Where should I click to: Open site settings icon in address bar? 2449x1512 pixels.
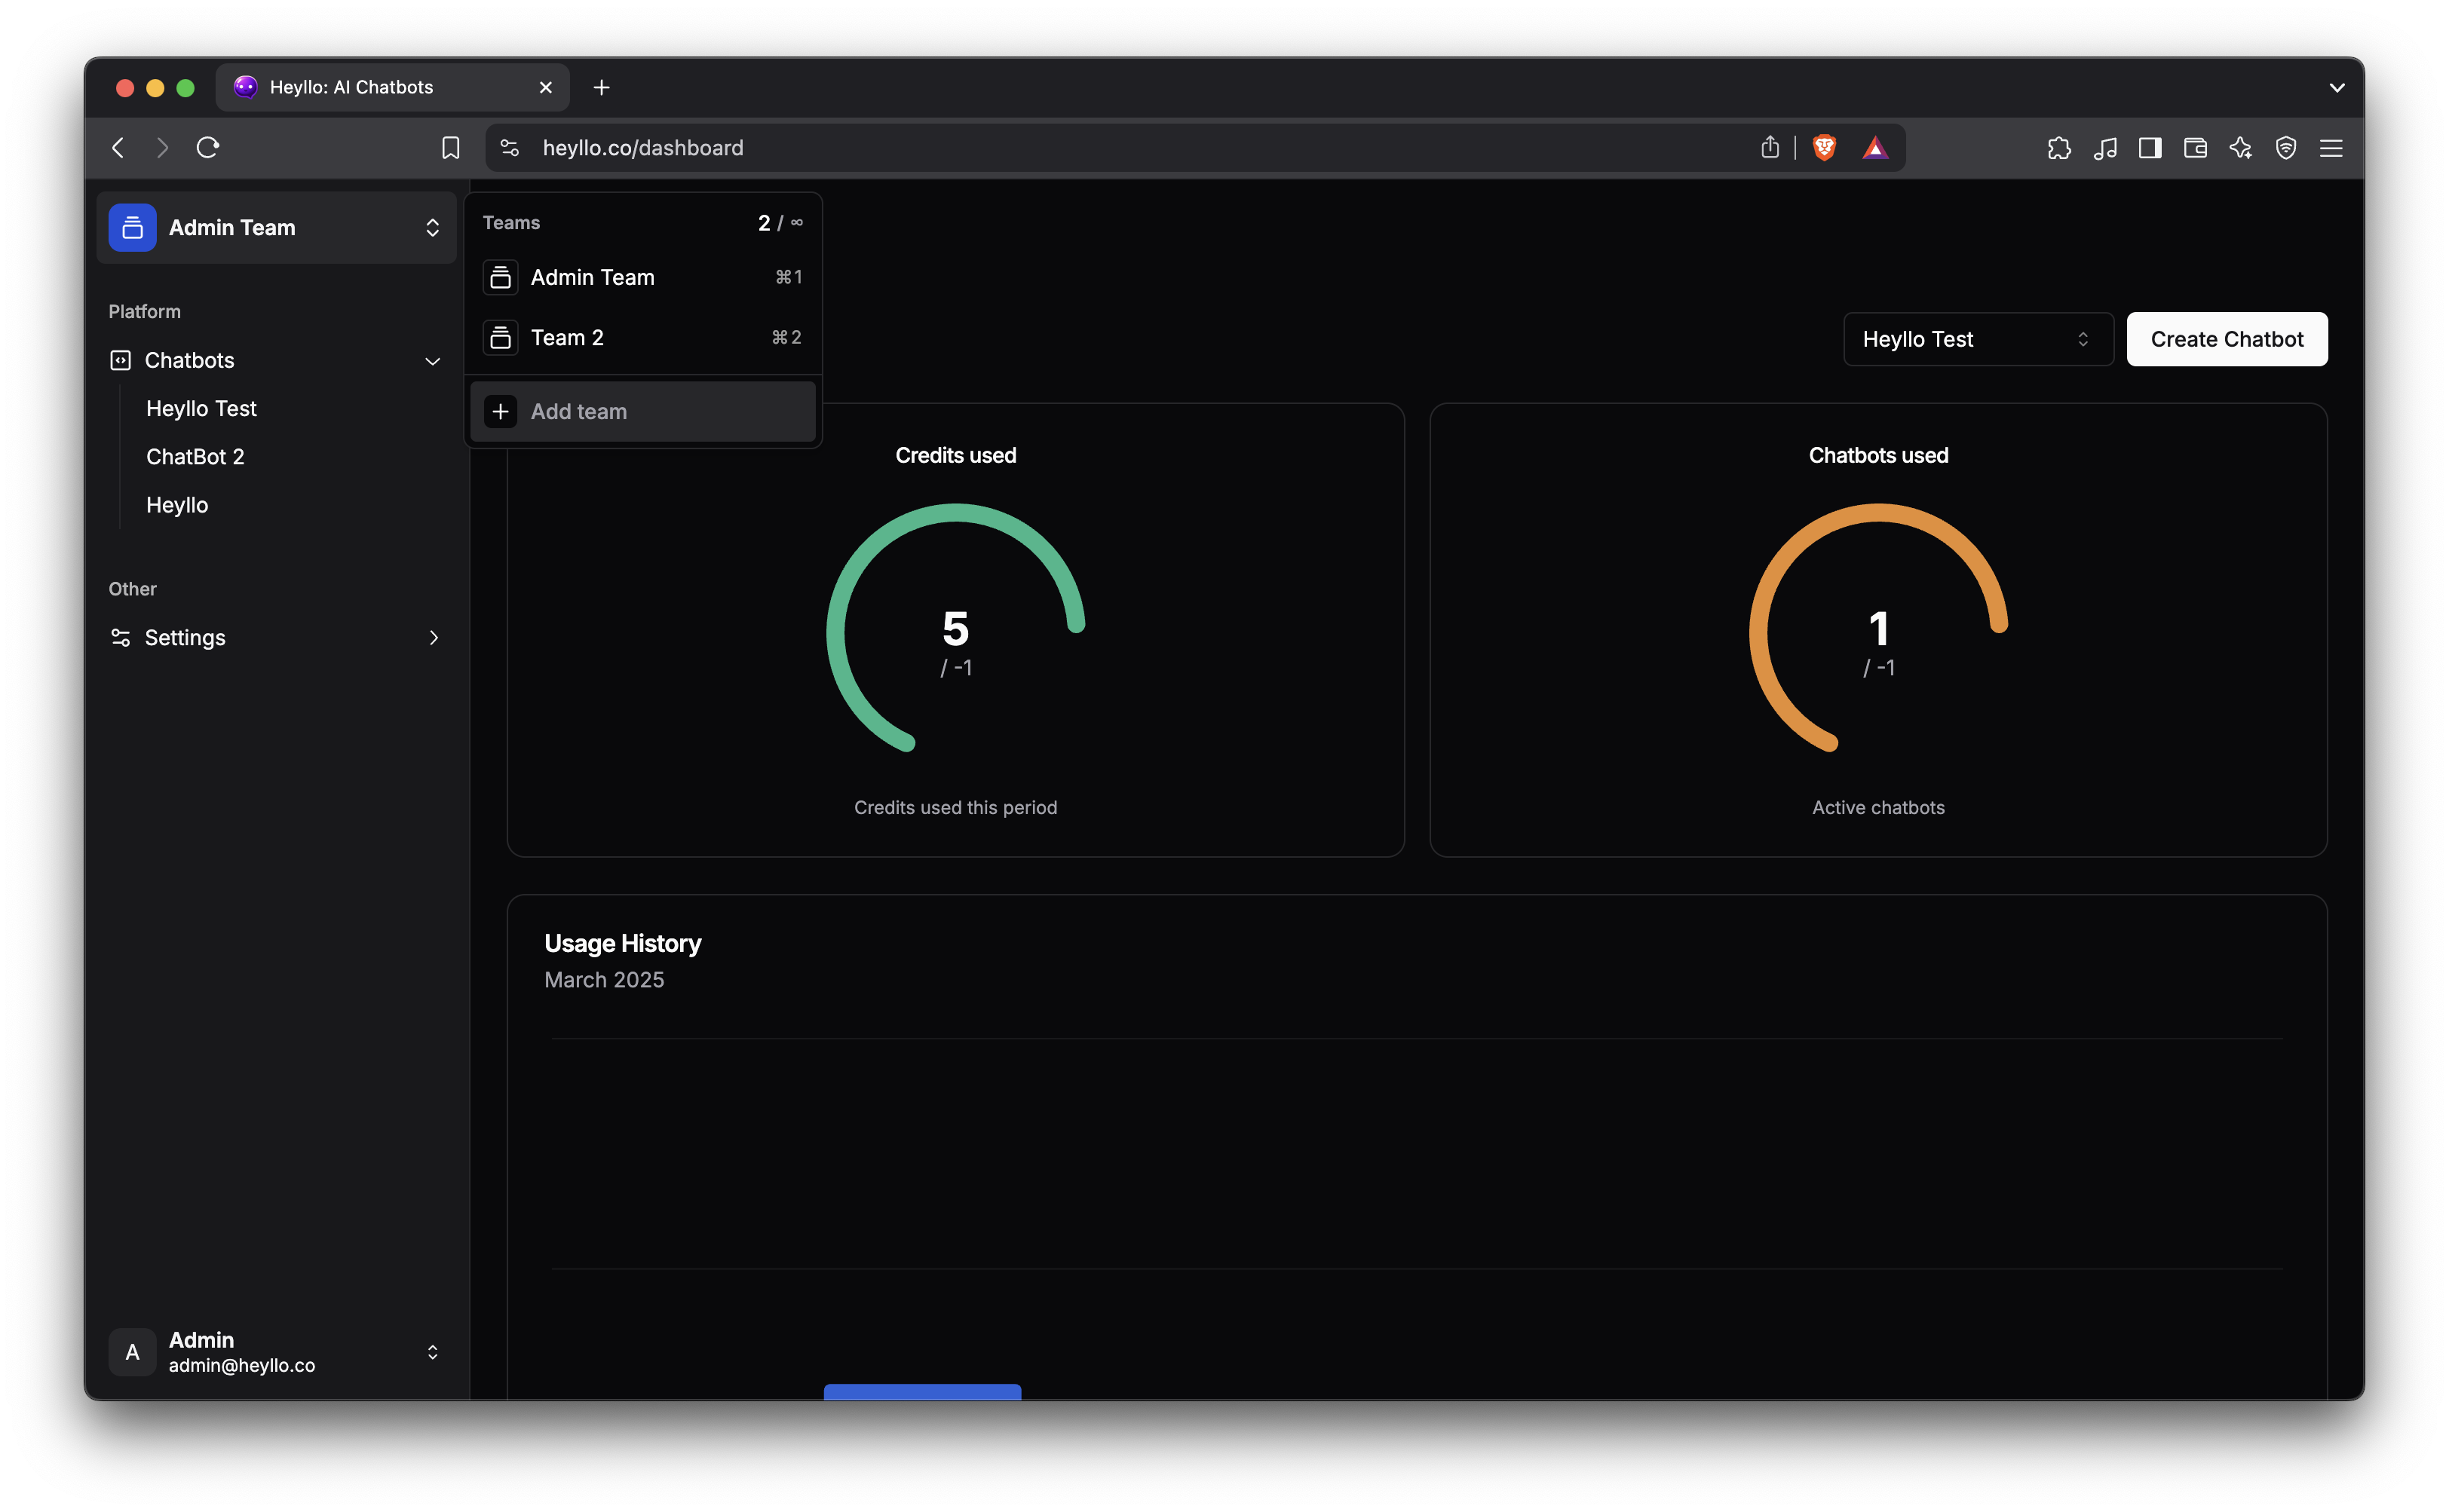tap(509, 148)
